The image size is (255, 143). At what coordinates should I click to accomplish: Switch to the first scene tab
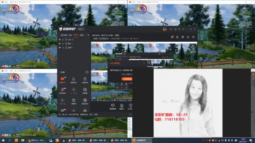64,35
